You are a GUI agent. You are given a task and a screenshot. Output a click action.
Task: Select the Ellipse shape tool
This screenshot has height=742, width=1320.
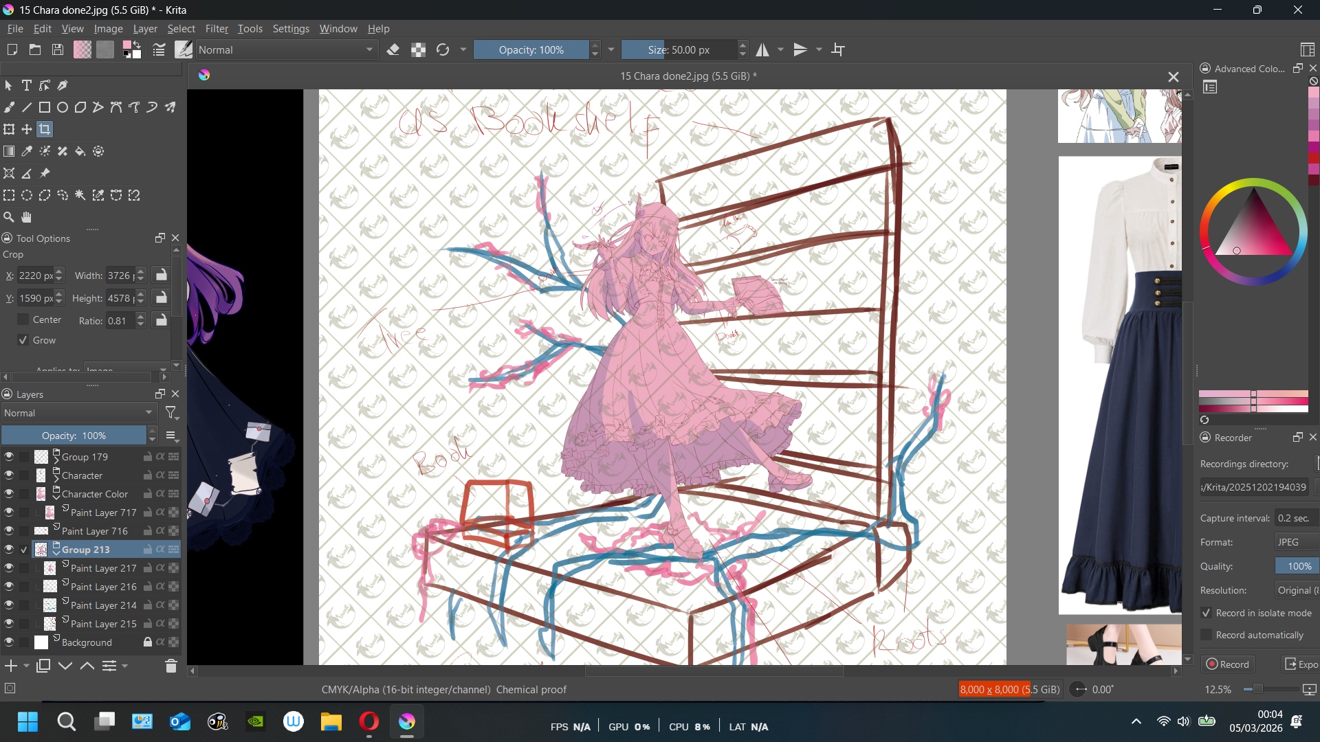tap(63, 107)
